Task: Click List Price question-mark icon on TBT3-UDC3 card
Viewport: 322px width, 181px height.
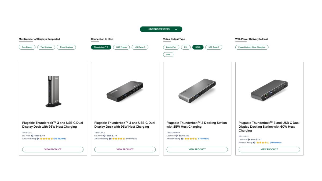Action: pyautogui.click(x=104, y=136)
